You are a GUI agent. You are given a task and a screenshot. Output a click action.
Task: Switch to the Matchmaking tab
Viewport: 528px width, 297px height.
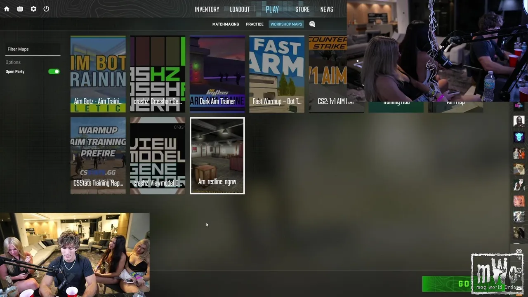[x=226, y=24]
